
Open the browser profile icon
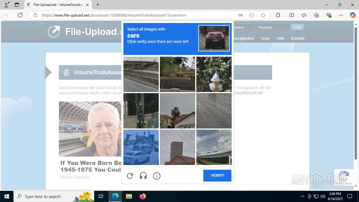tap(6, 5)
